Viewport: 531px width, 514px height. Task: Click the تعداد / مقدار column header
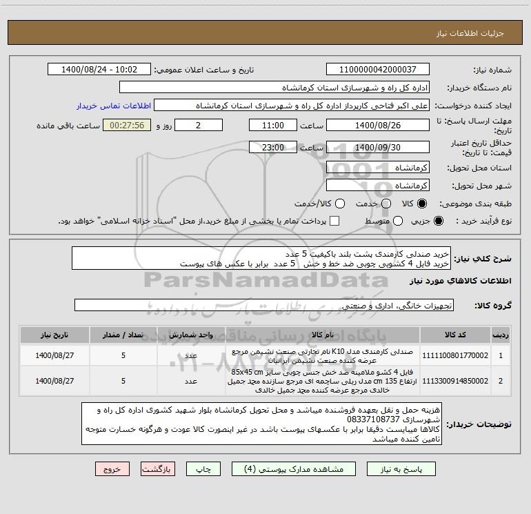123,335
